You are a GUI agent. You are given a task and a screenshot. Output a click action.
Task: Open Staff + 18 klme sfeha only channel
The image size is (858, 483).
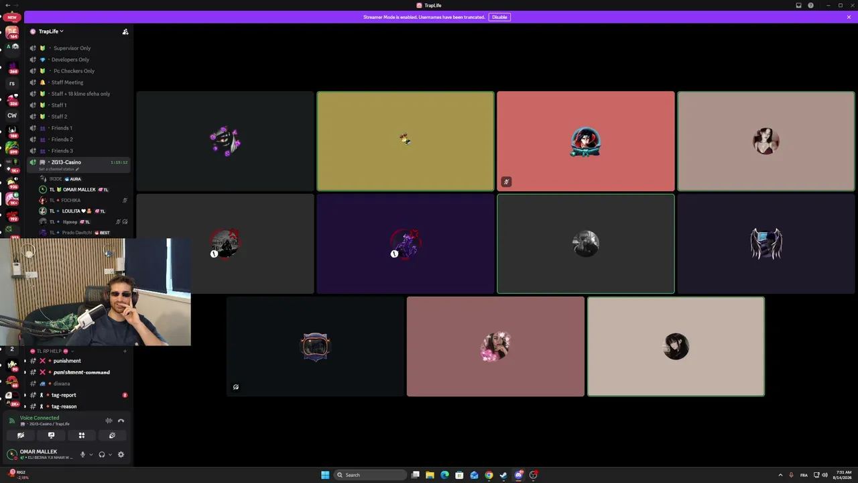[79, 94]
